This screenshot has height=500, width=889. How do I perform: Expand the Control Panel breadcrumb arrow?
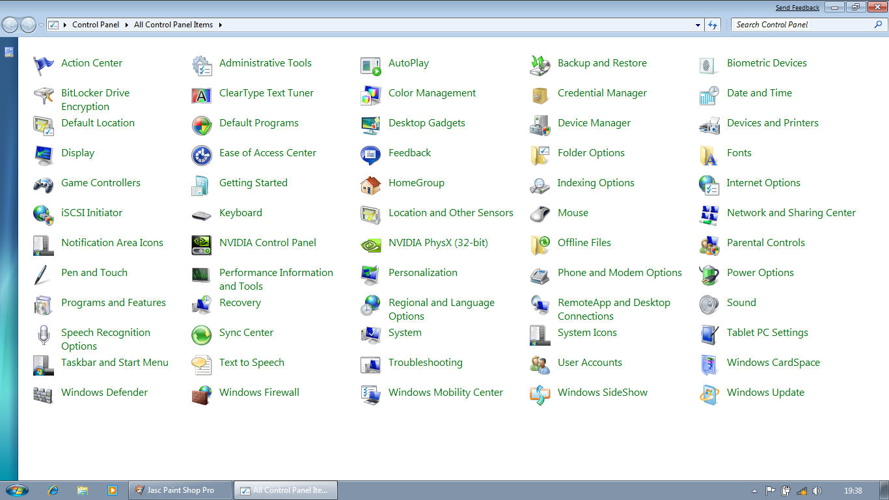click(126, 25)
